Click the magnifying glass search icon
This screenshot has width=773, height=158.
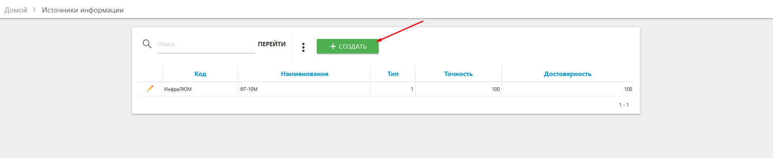coord(147,44)
